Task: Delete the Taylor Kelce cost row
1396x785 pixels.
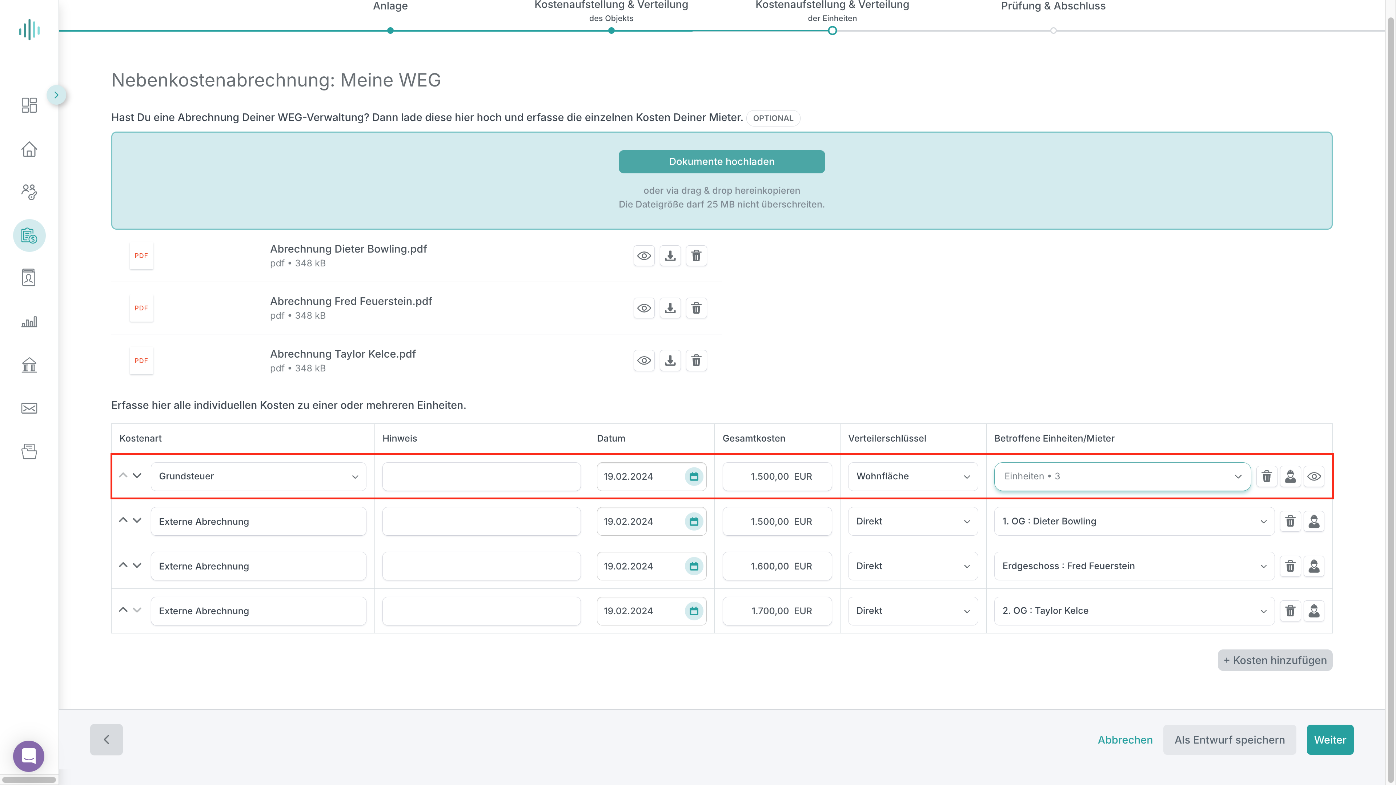Action: click(x=1290, y=611)
